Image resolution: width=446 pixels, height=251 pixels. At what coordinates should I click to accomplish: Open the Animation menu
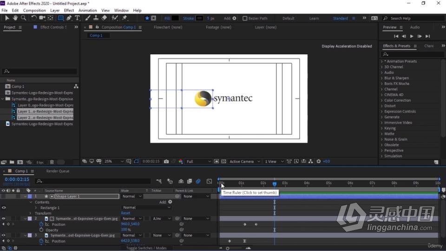88,10
